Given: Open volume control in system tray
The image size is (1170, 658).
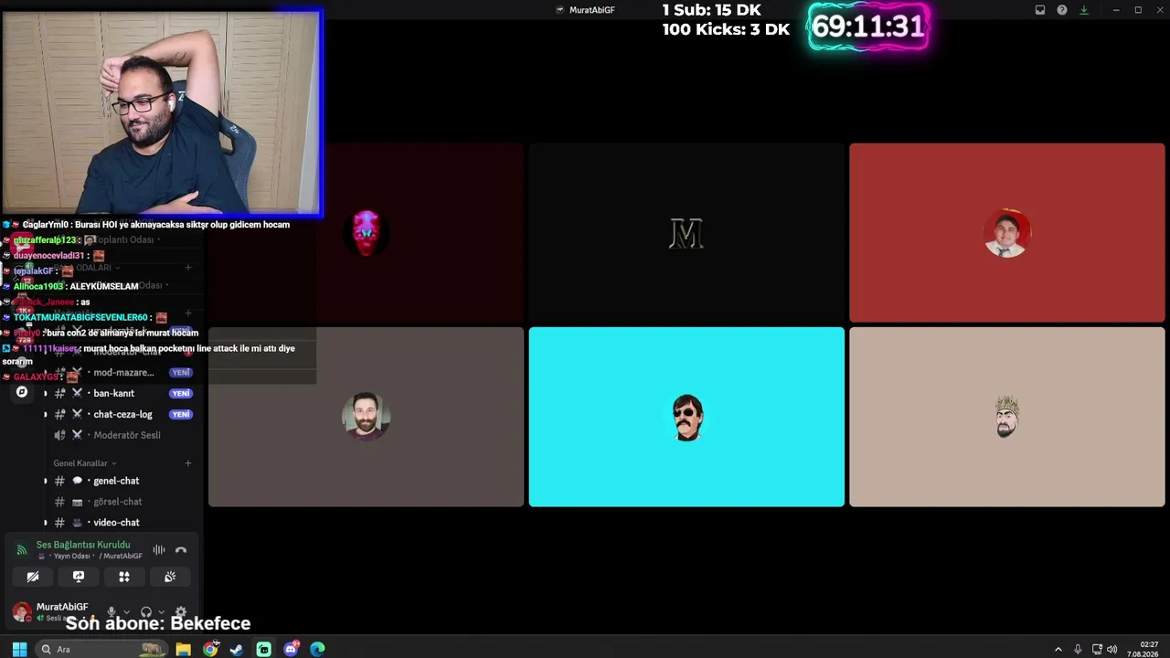Looking at the screenshot, I should pyautogui.click(x=1112, y=650).
